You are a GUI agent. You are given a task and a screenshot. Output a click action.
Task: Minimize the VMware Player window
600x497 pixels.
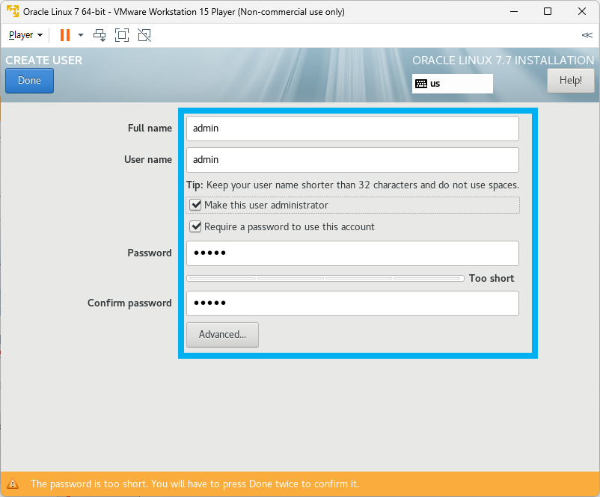click(x=514, y=11)
